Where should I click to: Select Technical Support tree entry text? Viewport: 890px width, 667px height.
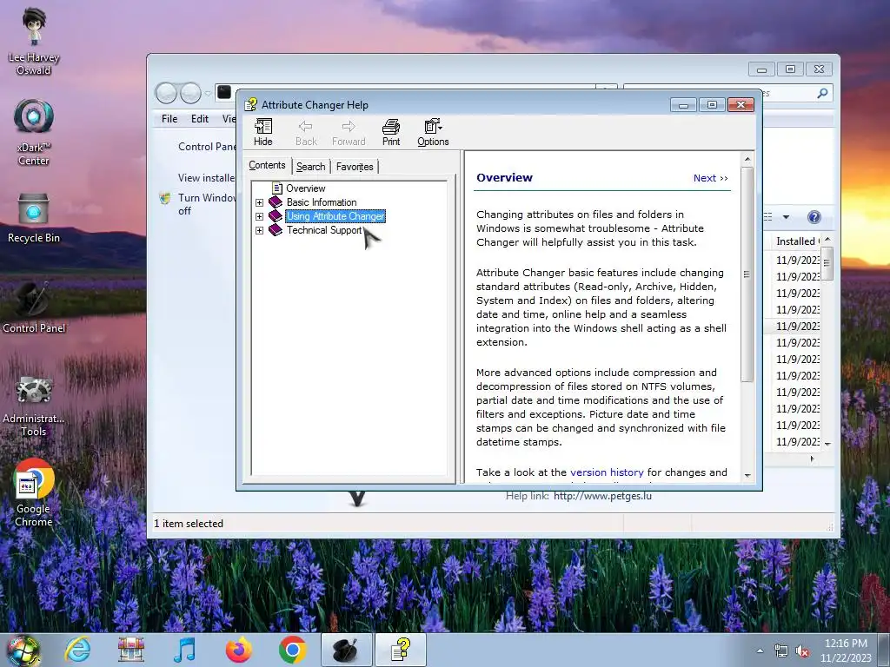[323, 230]
